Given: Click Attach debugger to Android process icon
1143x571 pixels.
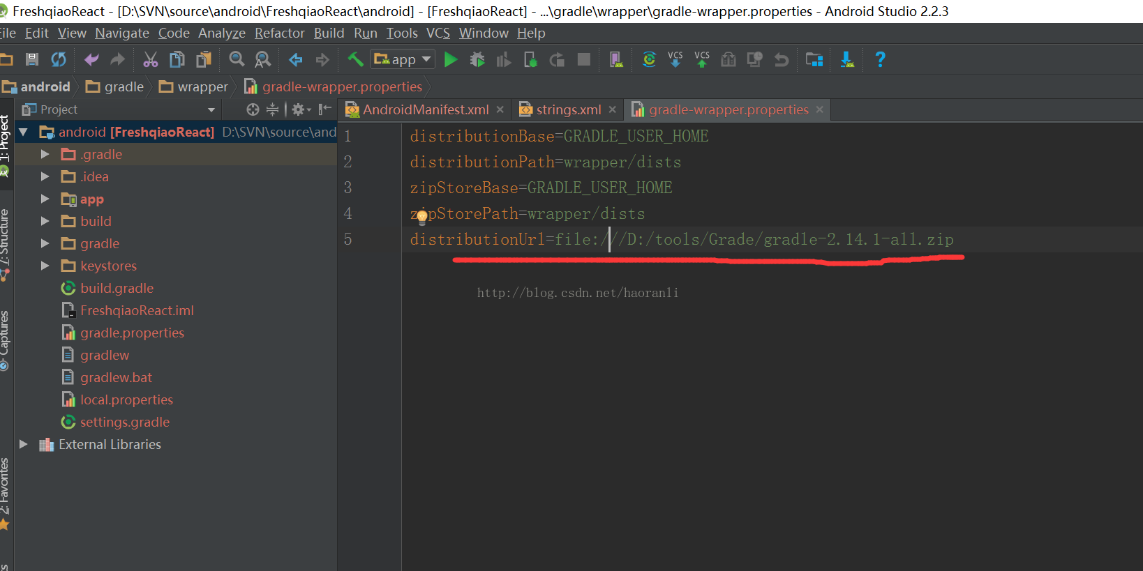Looking at the screenshot, I should click(x=530, y=60).
